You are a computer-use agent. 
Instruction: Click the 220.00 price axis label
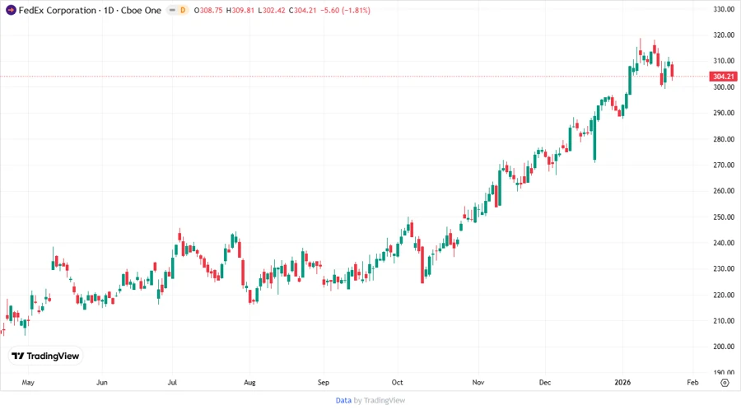click(x=724, y=295)
